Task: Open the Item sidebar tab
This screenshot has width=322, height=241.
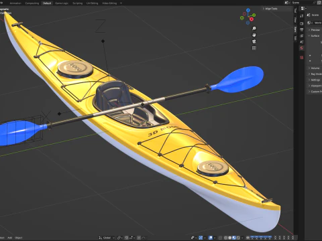Action: [295, 29]
